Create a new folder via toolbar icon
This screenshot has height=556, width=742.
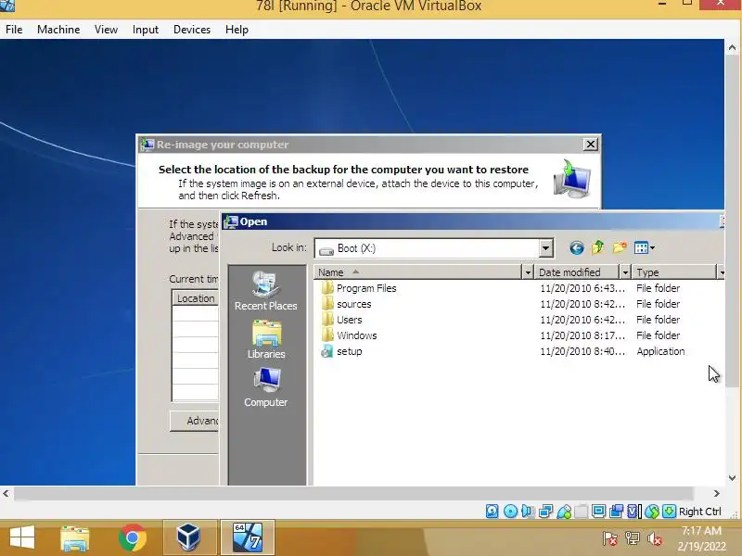[620, 247]
